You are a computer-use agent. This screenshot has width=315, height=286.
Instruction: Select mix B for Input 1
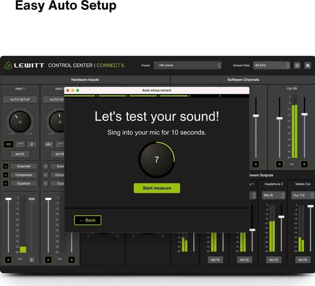31,260
